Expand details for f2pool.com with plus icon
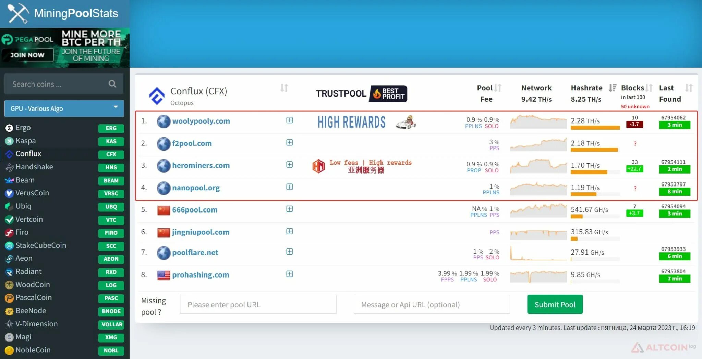 coord(290,142)
